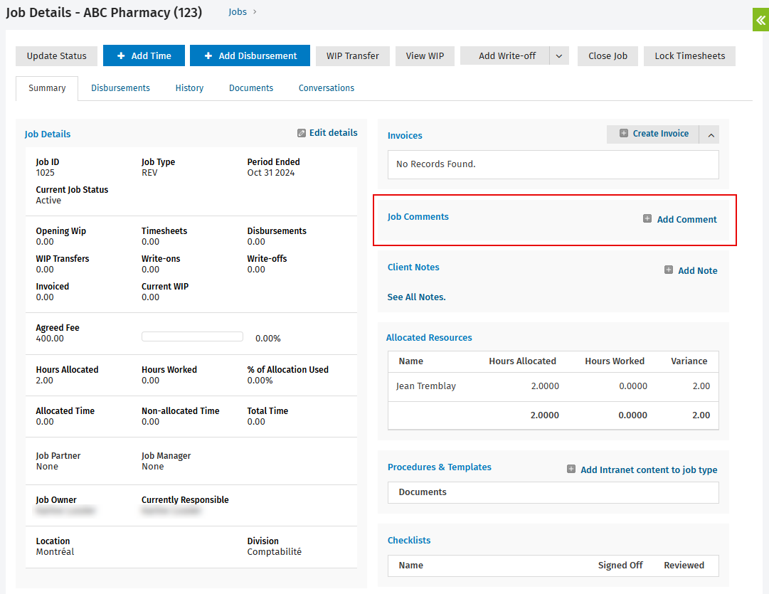Click the Add Disbursement button
This screenshot has width=769, height=594.
click(250, 55)
